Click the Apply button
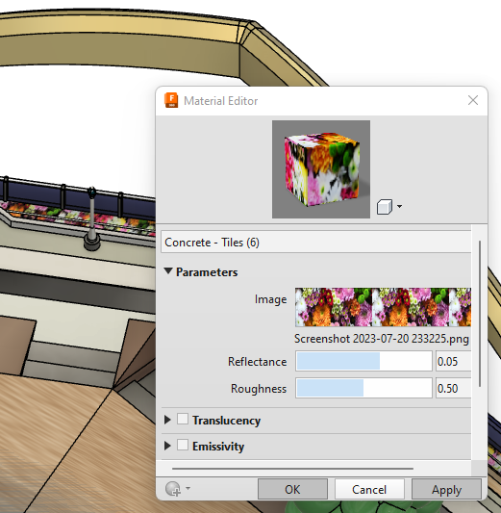 tap(446, 490)
